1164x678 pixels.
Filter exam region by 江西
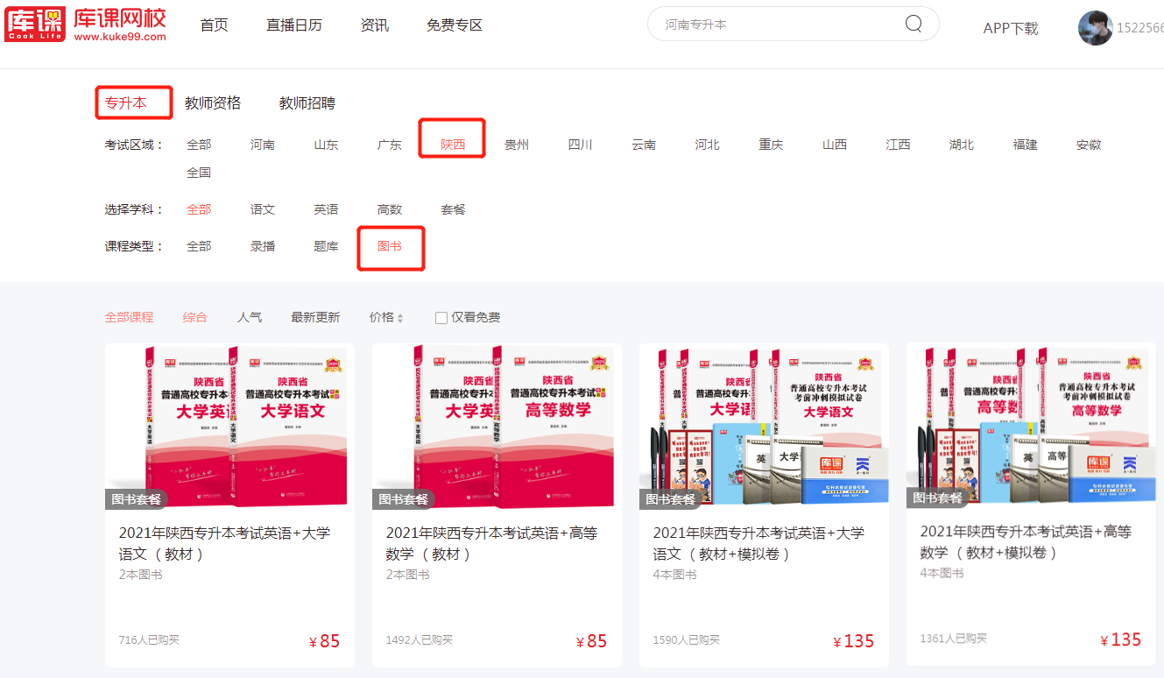898,145
